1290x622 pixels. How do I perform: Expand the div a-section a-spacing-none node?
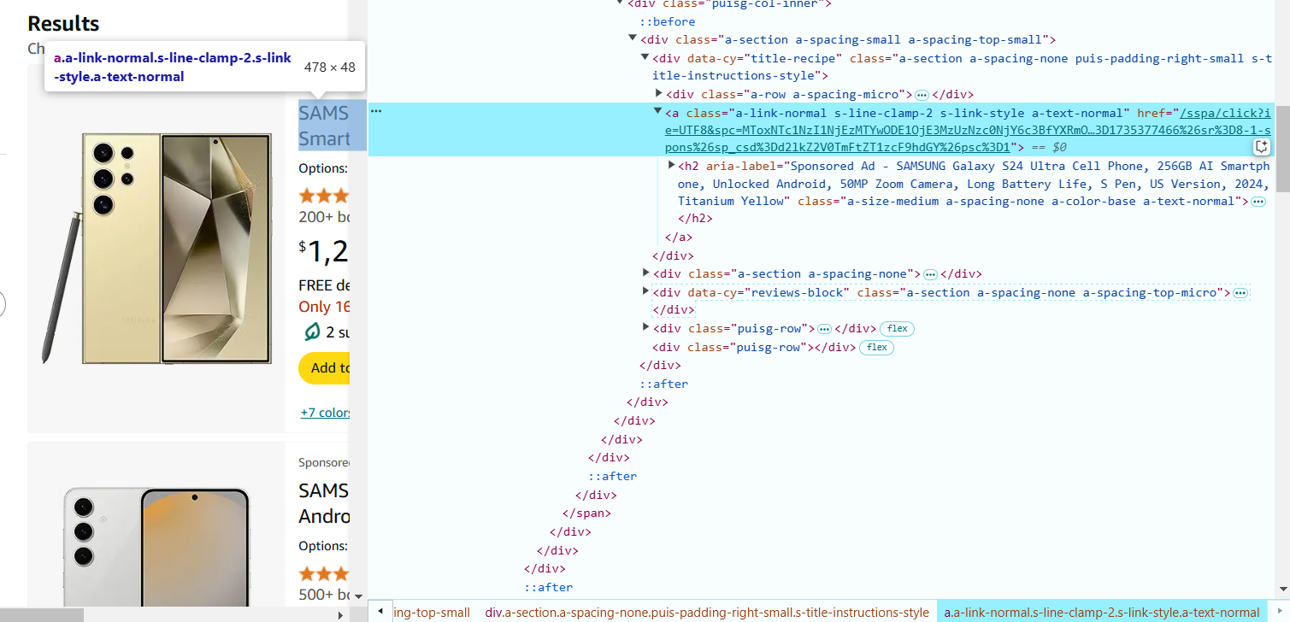(646, 273)
